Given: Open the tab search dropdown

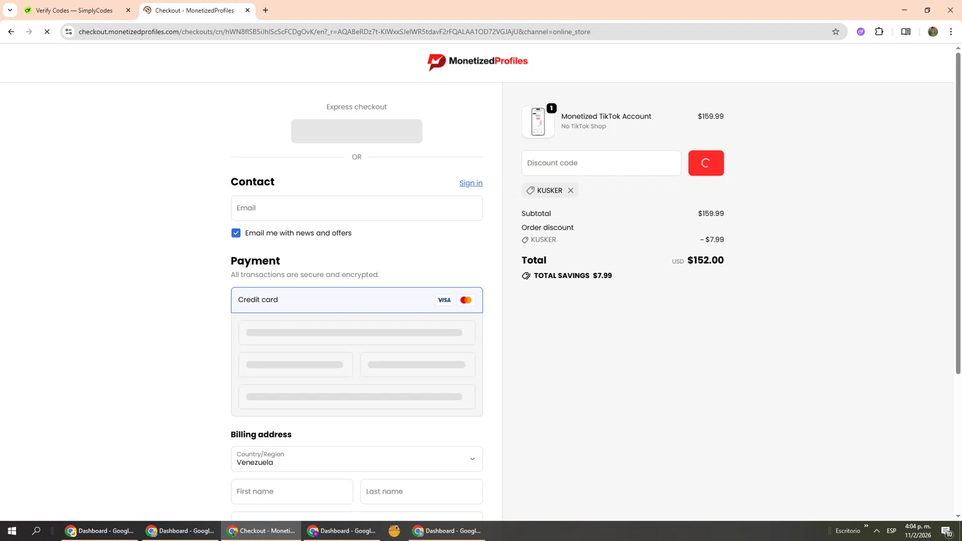Looking at the screenshot, I should [x=10, y=10].
